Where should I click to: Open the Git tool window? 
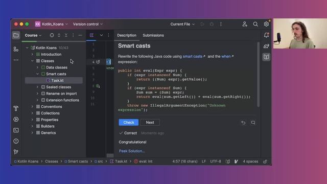click(x=16, y=152)
